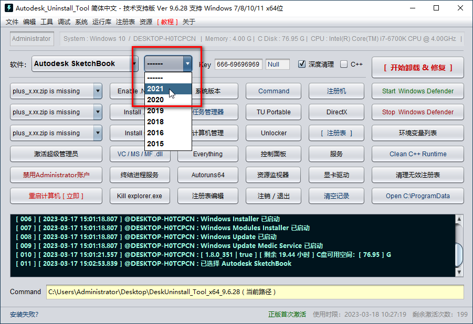Open the 系统 menu
This screenshot has width=473, height=324.
(x=81, y=22)
